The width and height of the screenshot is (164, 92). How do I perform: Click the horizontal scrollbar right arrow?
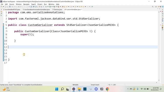coord(157,82)
